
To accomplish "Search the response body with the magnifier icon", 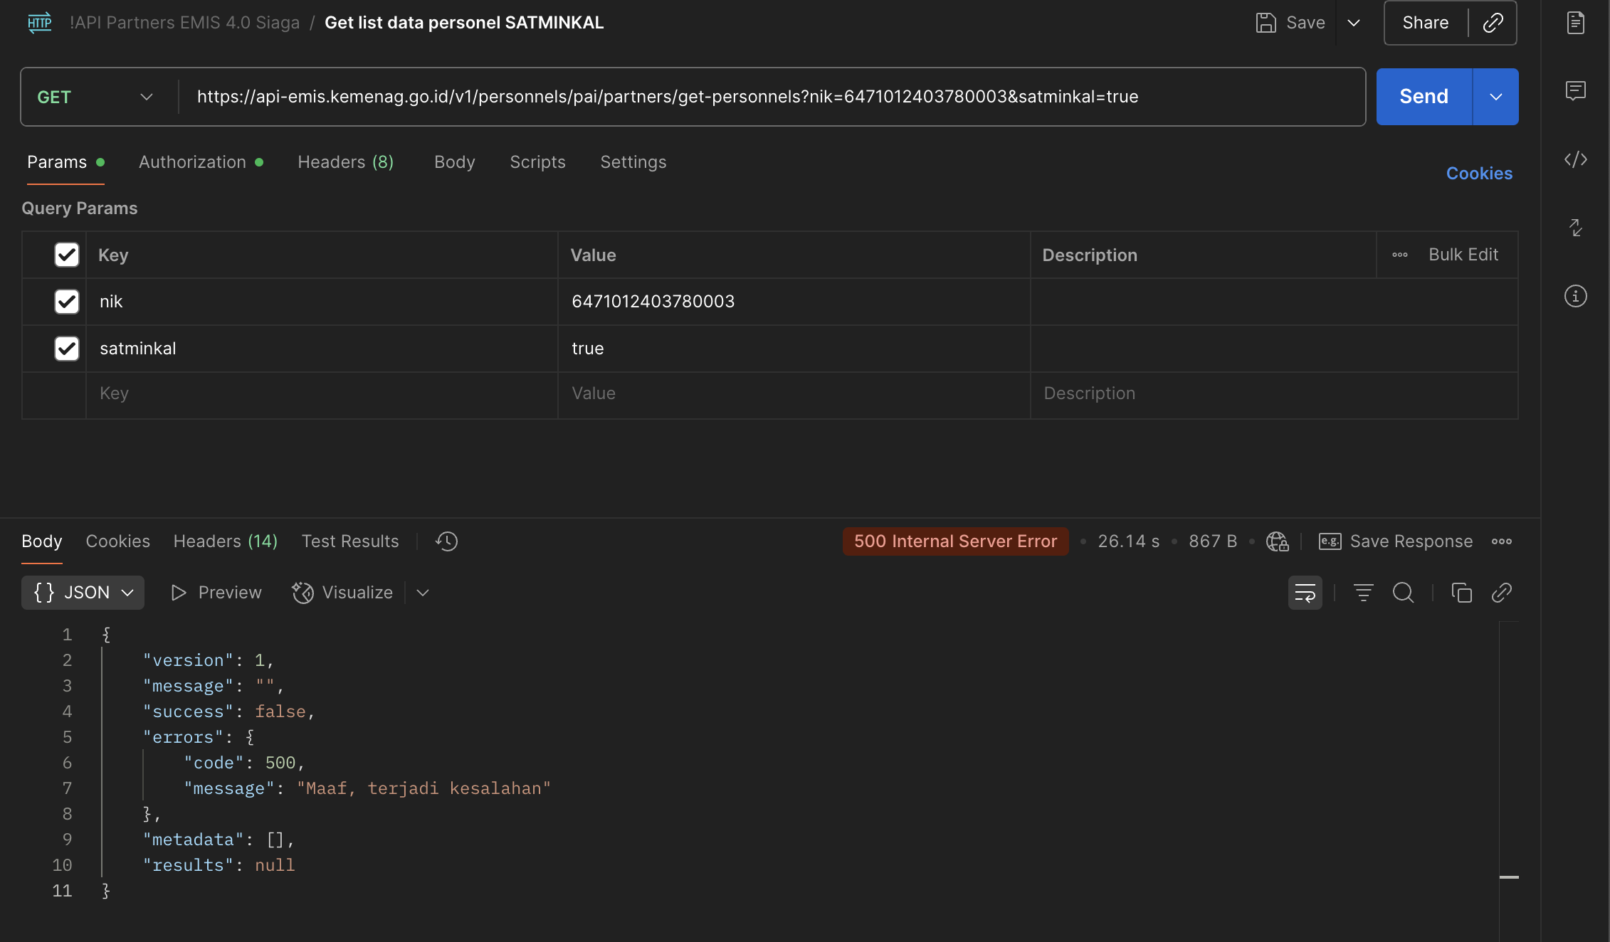I will [x=1403, y=593].
